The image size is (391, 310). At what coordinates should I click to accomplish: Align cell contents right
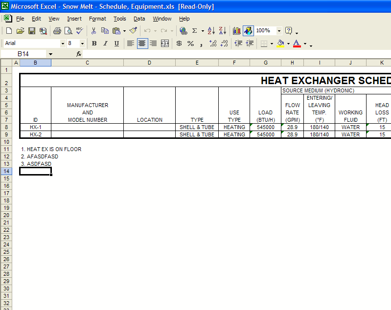[153, 44]
